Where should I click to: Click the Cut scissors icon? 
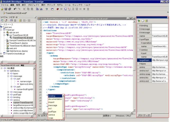click(24, 9)
